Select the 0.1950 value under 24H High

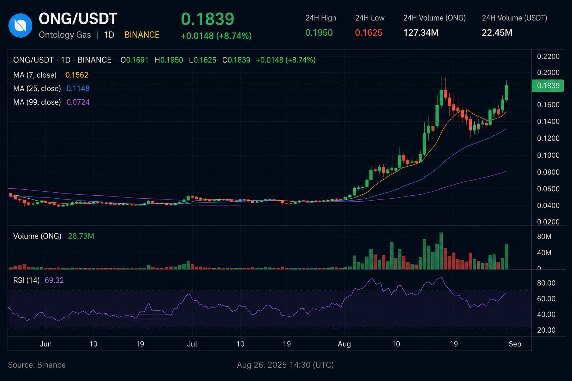[x=319, y=33]
